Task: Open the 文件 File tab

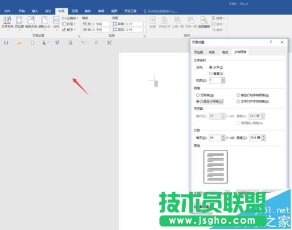Action: click(x=7, y=11)
